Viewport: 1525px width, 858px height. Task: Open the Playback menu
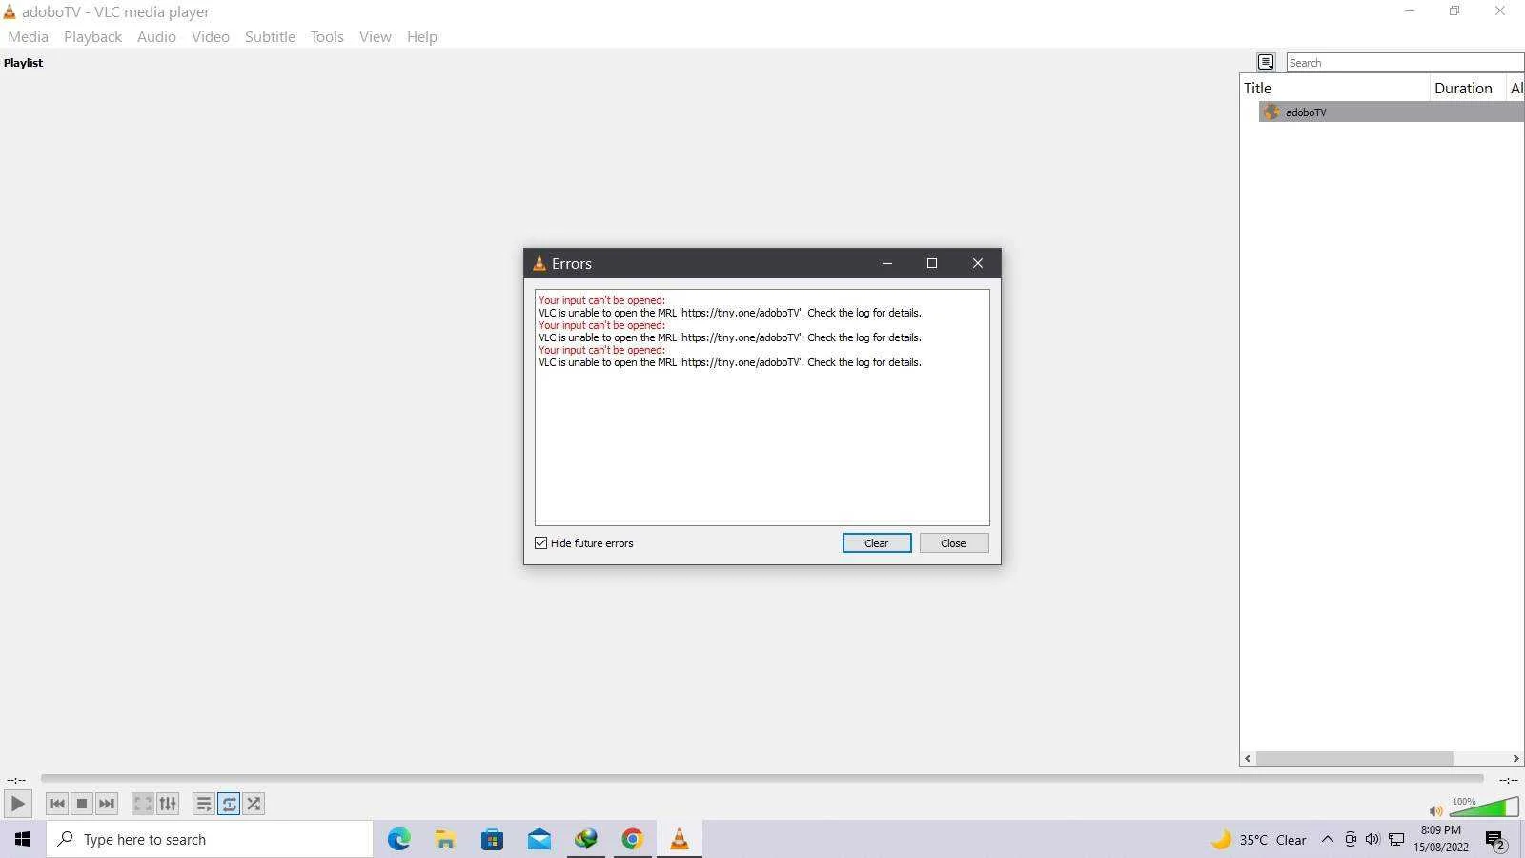click(92, 36)
